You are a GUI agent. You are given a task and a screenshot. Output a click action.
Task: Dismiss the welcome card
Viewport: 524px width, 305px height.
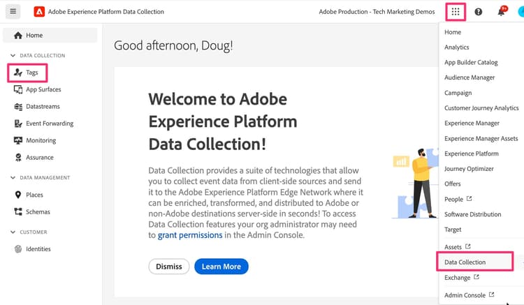click(169, 267)
